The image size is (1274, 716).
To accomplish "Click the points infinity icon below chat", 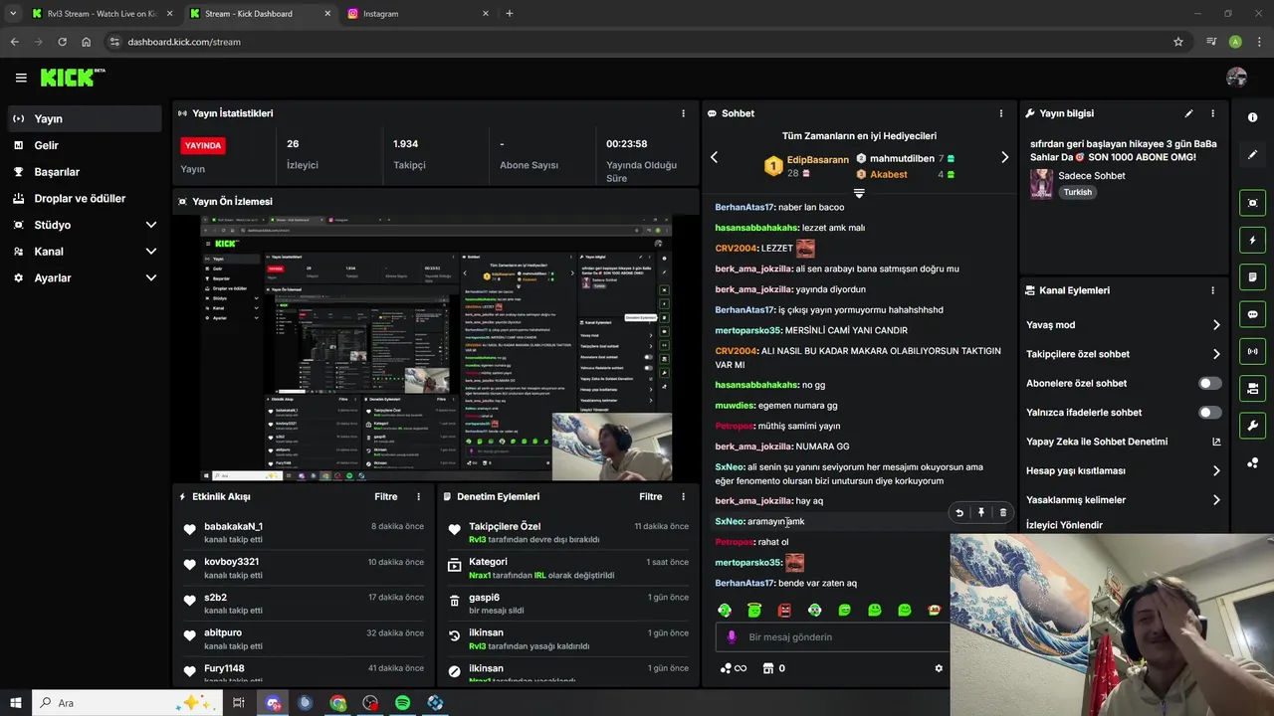I will [x=734, y=668].
